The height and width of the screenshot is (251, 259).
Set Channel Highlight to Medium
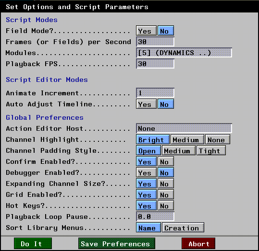(187, 139)
